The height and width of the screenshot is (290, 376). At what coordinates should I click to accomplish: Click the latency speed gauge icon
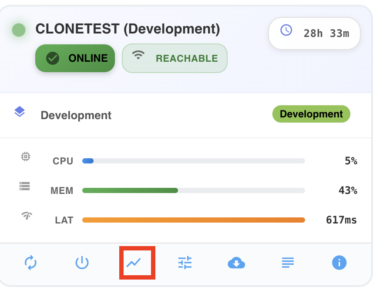click(27, 215)
